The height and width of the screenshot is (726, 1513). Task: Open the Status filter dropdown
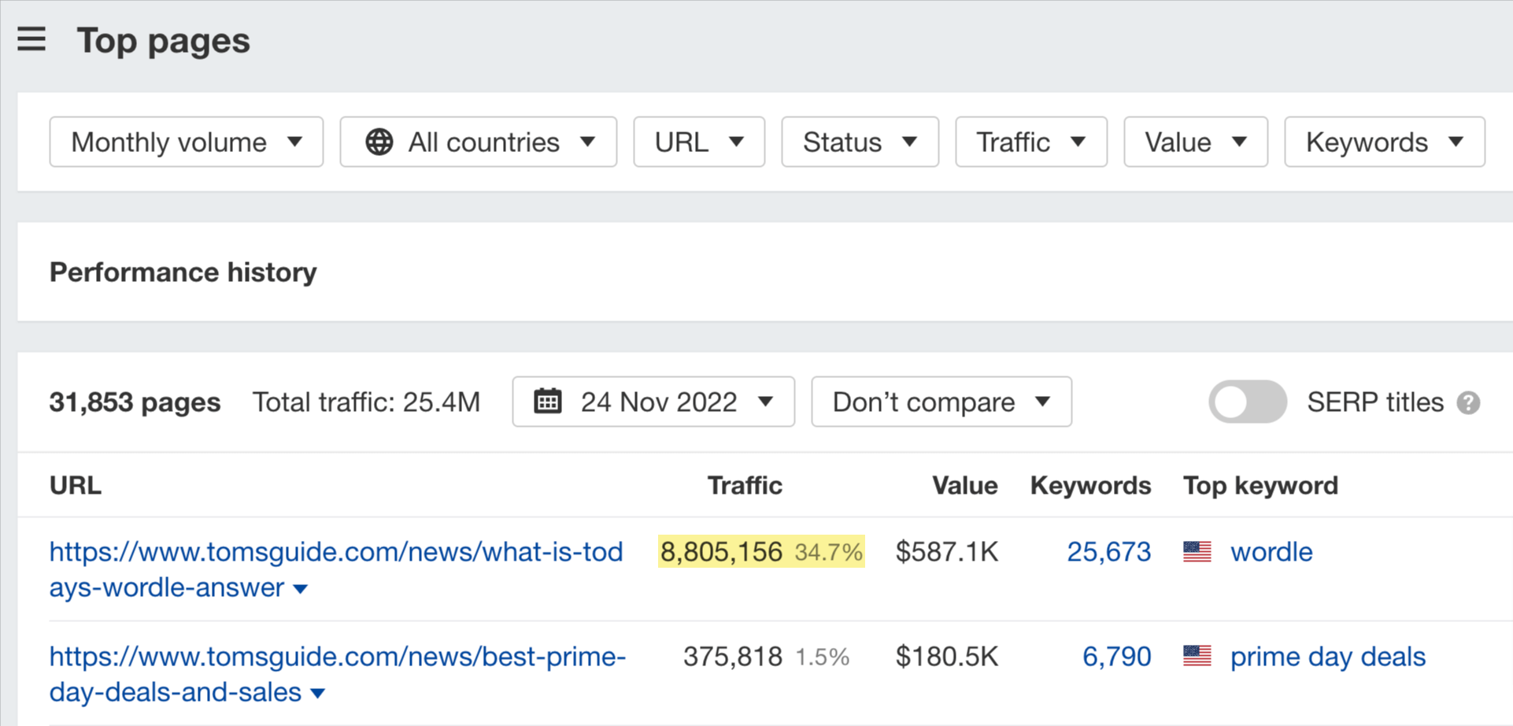[860, 142]
